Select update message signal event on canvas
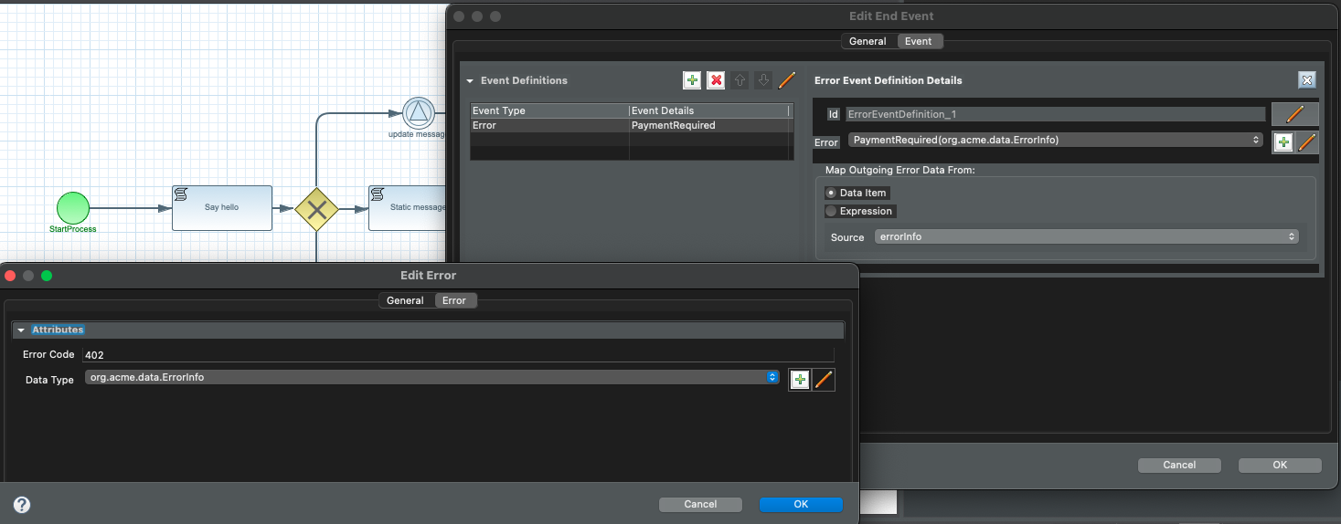The height and width of the screenshot is (524, 1341). (419, 113)
